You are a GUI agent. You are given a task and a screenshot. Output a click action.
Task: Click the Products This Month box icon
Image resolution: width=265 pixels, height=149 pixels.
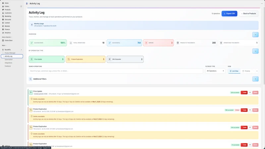tap(178, 43)
